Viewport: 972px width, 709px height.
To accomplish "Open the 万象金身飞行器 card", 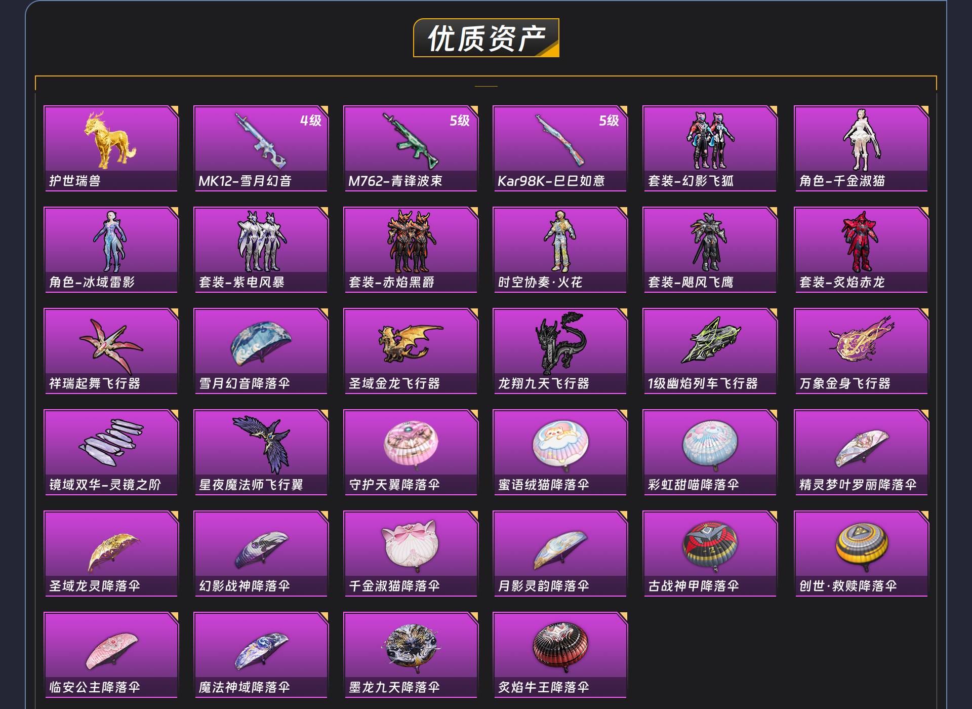I will (x=861, y=351).
